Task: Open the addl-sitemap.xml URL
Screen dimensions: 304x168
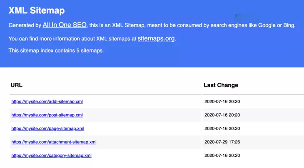Action: point(47,101)
